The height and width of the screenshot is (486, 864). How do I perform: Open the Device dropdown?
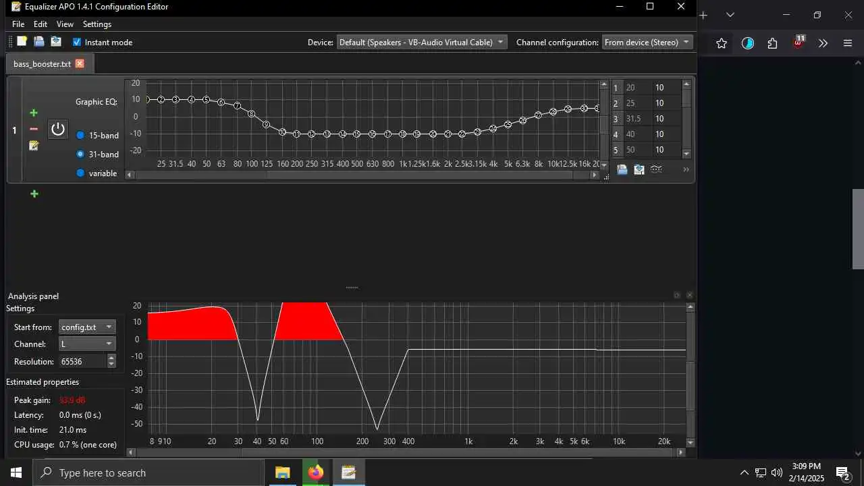[421, 42]
